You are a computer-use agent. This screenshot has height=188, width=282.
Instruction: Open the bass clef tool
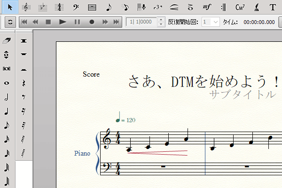(76, 7)
